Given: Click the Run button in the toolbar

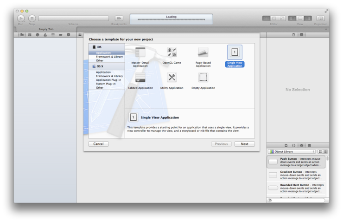Looking at the screenshot, I should tap(21, 19).
